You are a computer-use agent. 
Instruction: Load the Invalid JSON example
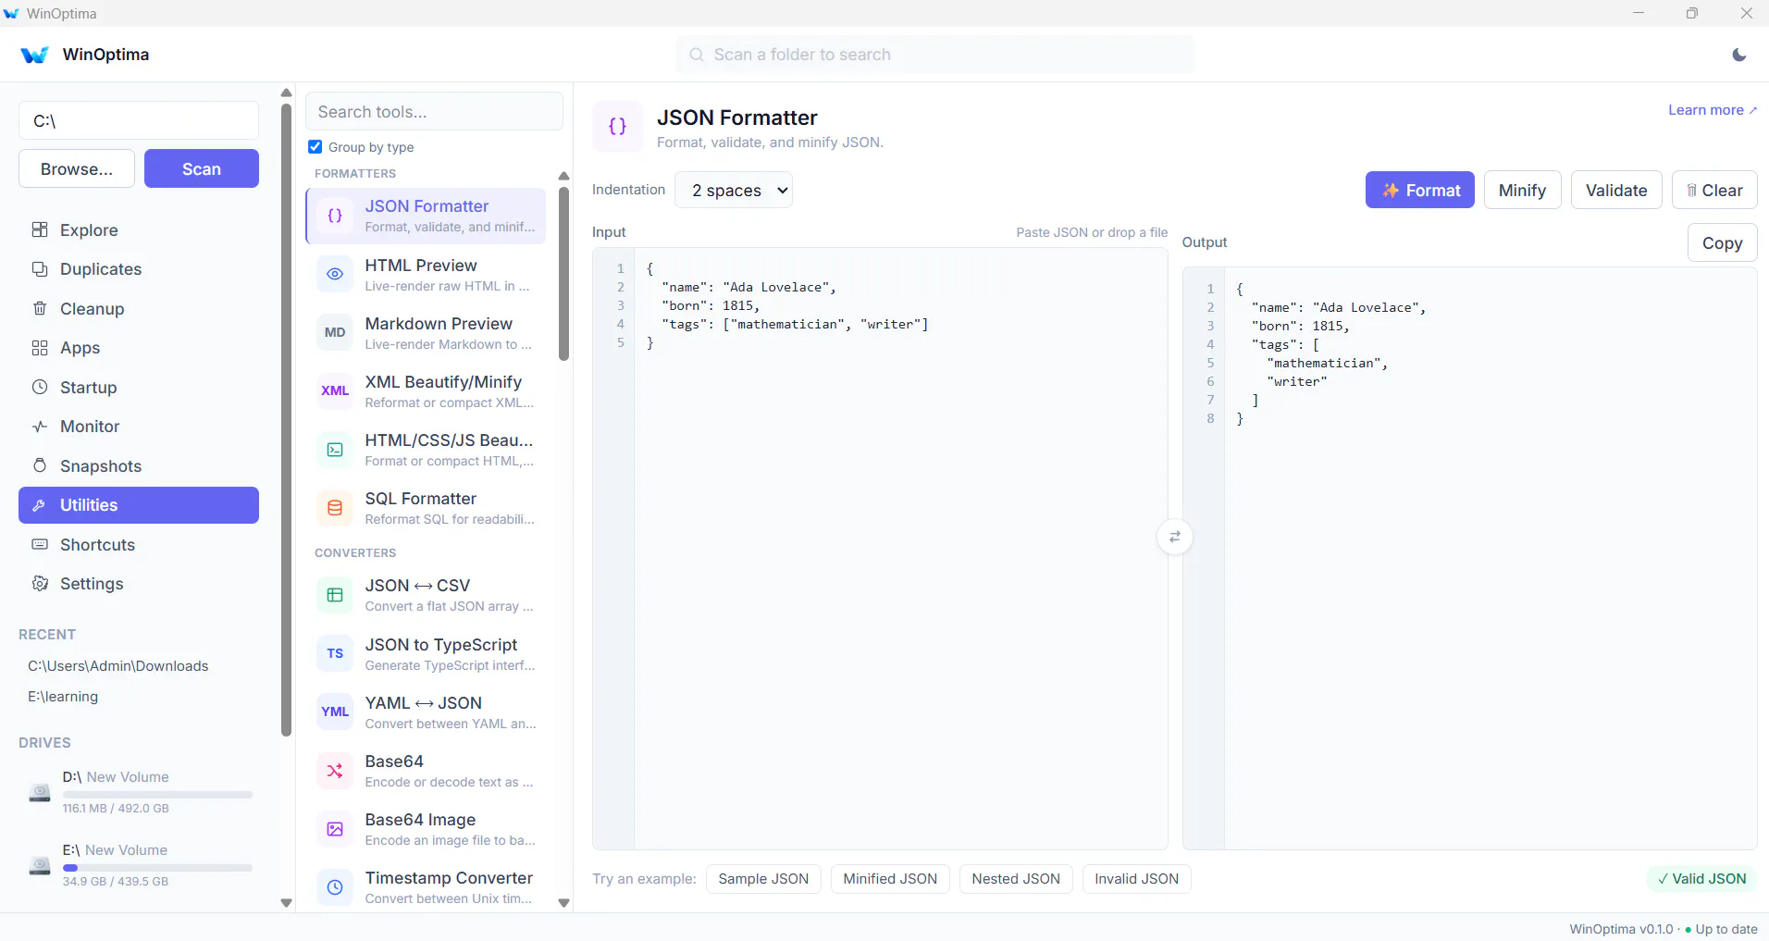[x=1136, y=879]
